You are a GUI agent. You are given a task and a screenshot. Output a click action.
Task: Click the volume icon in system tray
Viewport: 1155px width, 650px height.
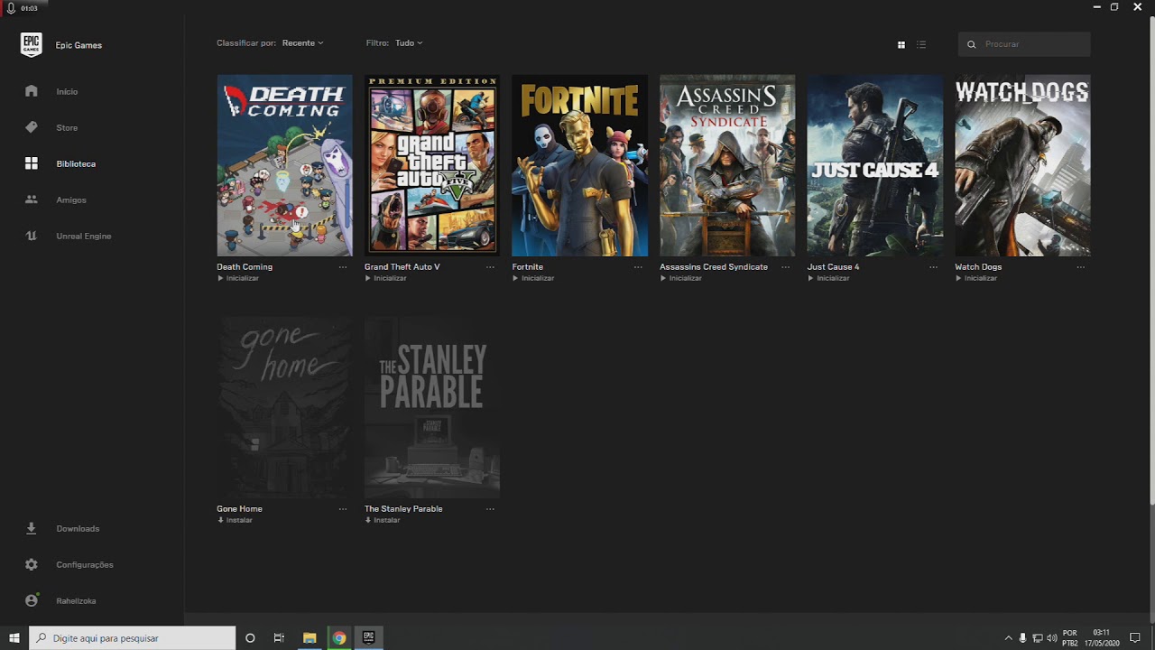point(1051,638)
